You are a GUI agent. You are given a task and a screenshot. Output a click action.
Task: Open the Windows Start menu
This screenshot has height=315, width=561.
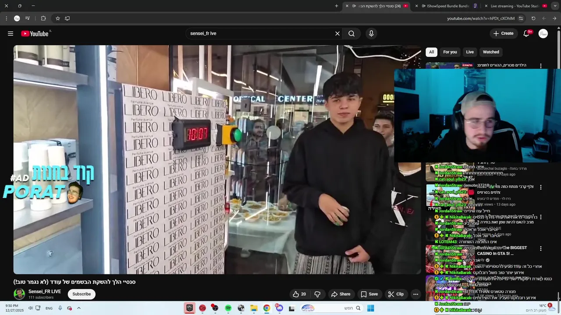pyautogui.click(x=370, y=308)
